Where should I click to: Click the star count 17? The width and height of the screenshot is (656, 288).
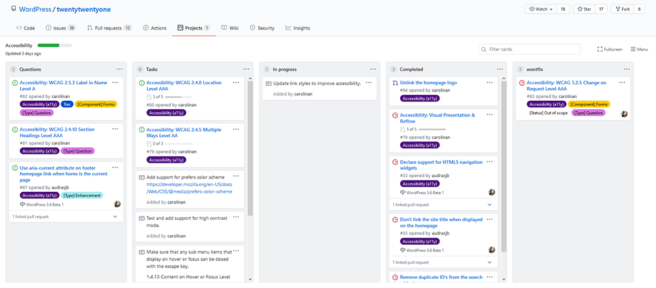[x=601, y=9]
